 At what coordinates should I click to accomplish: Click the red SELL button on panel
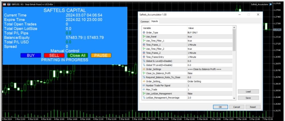coord(54,56)
